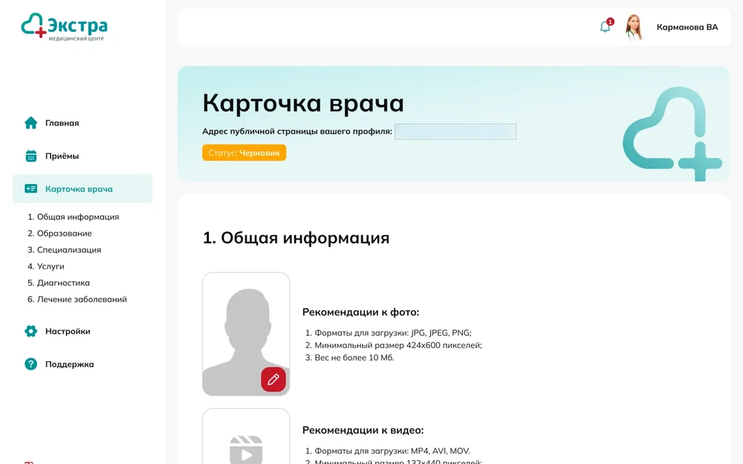The width and height of the screenshot is (743, 464).
Task: Click the Статус: Черновик badge
Action: [244, 153]
